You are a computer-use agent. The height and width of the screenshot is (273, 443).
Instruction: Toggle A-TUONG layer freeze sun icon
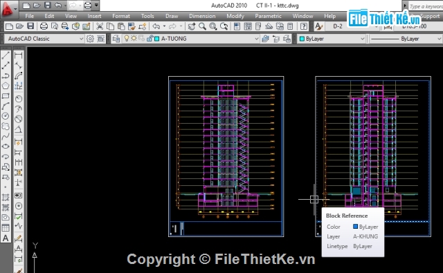134,38
